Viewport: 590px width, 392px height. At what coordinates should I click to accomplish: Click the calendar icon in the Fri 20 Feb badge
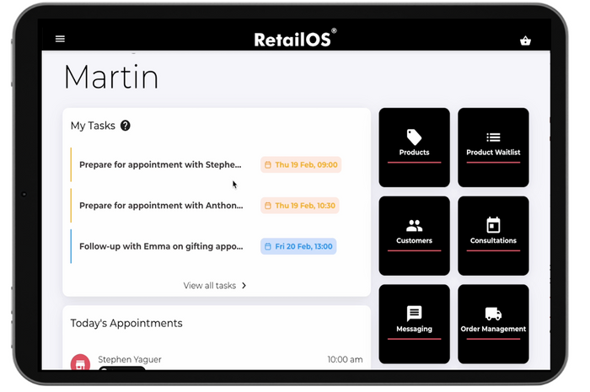click(268, 246)
